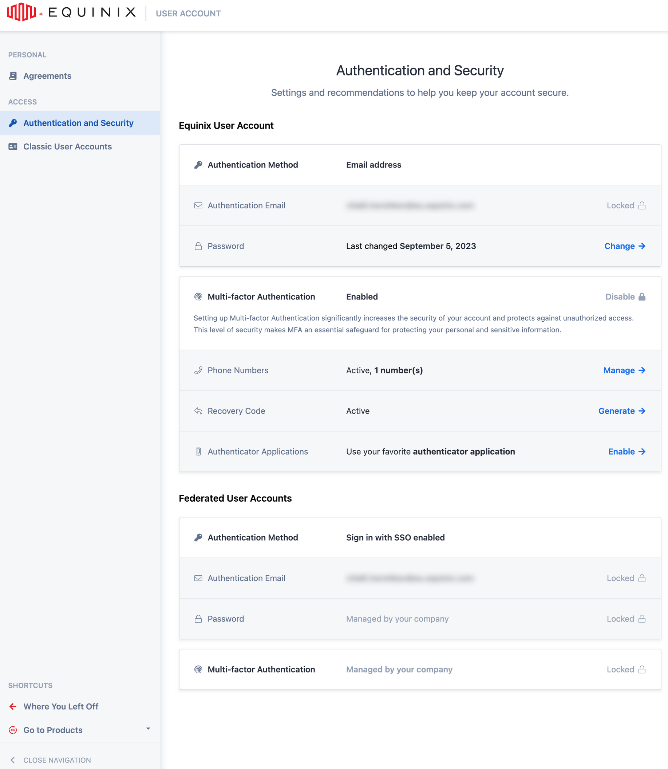
Task: Manage phone numbers link
Action: pos(624,370)
